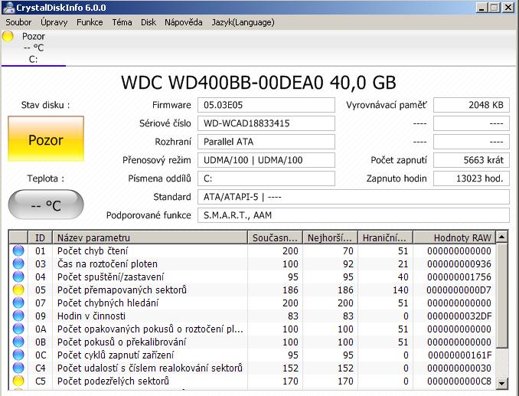Image resolution: width=519 pixels, height=396 pixels.
Task: Click the Stav disku label
Action: [45, 105]
